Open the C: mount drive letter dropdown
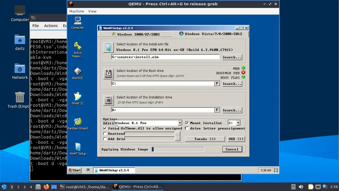 pos(238,123)
